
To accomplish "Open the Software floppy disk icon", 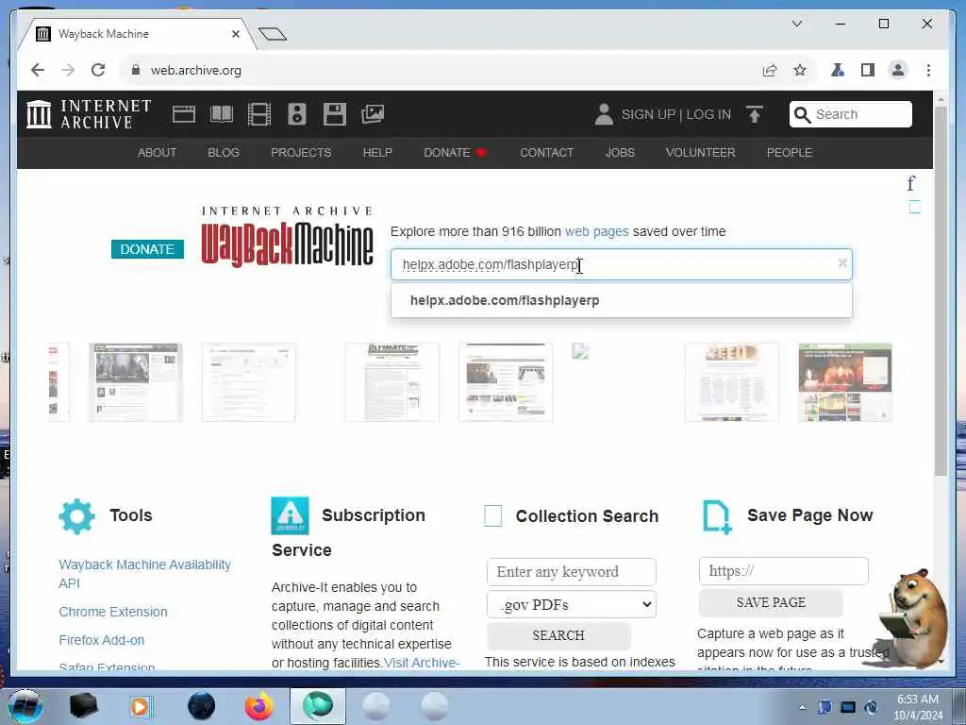I will pyautogui.click(x=335, y=114).
